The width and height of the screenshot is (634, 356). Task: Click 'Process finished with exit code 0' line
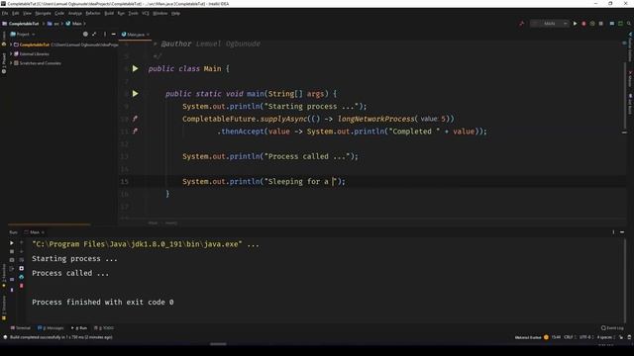pos(103,302)
